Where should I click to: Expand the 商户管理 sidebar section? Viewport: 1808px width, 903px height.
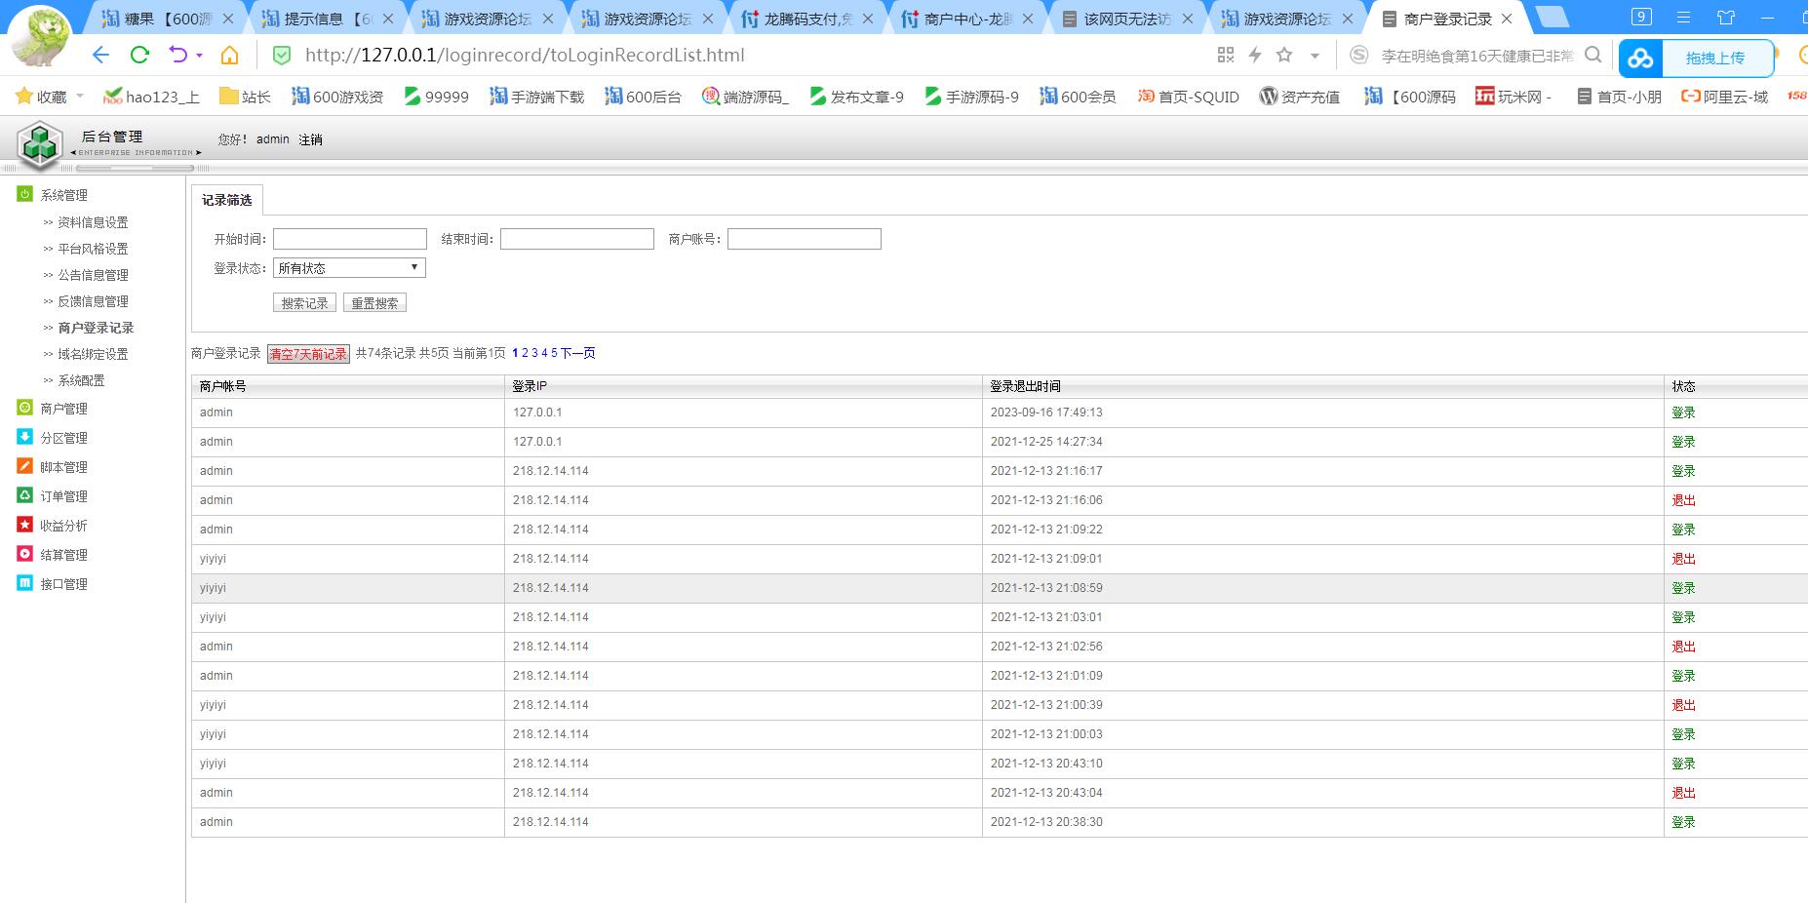click(63, 409)
